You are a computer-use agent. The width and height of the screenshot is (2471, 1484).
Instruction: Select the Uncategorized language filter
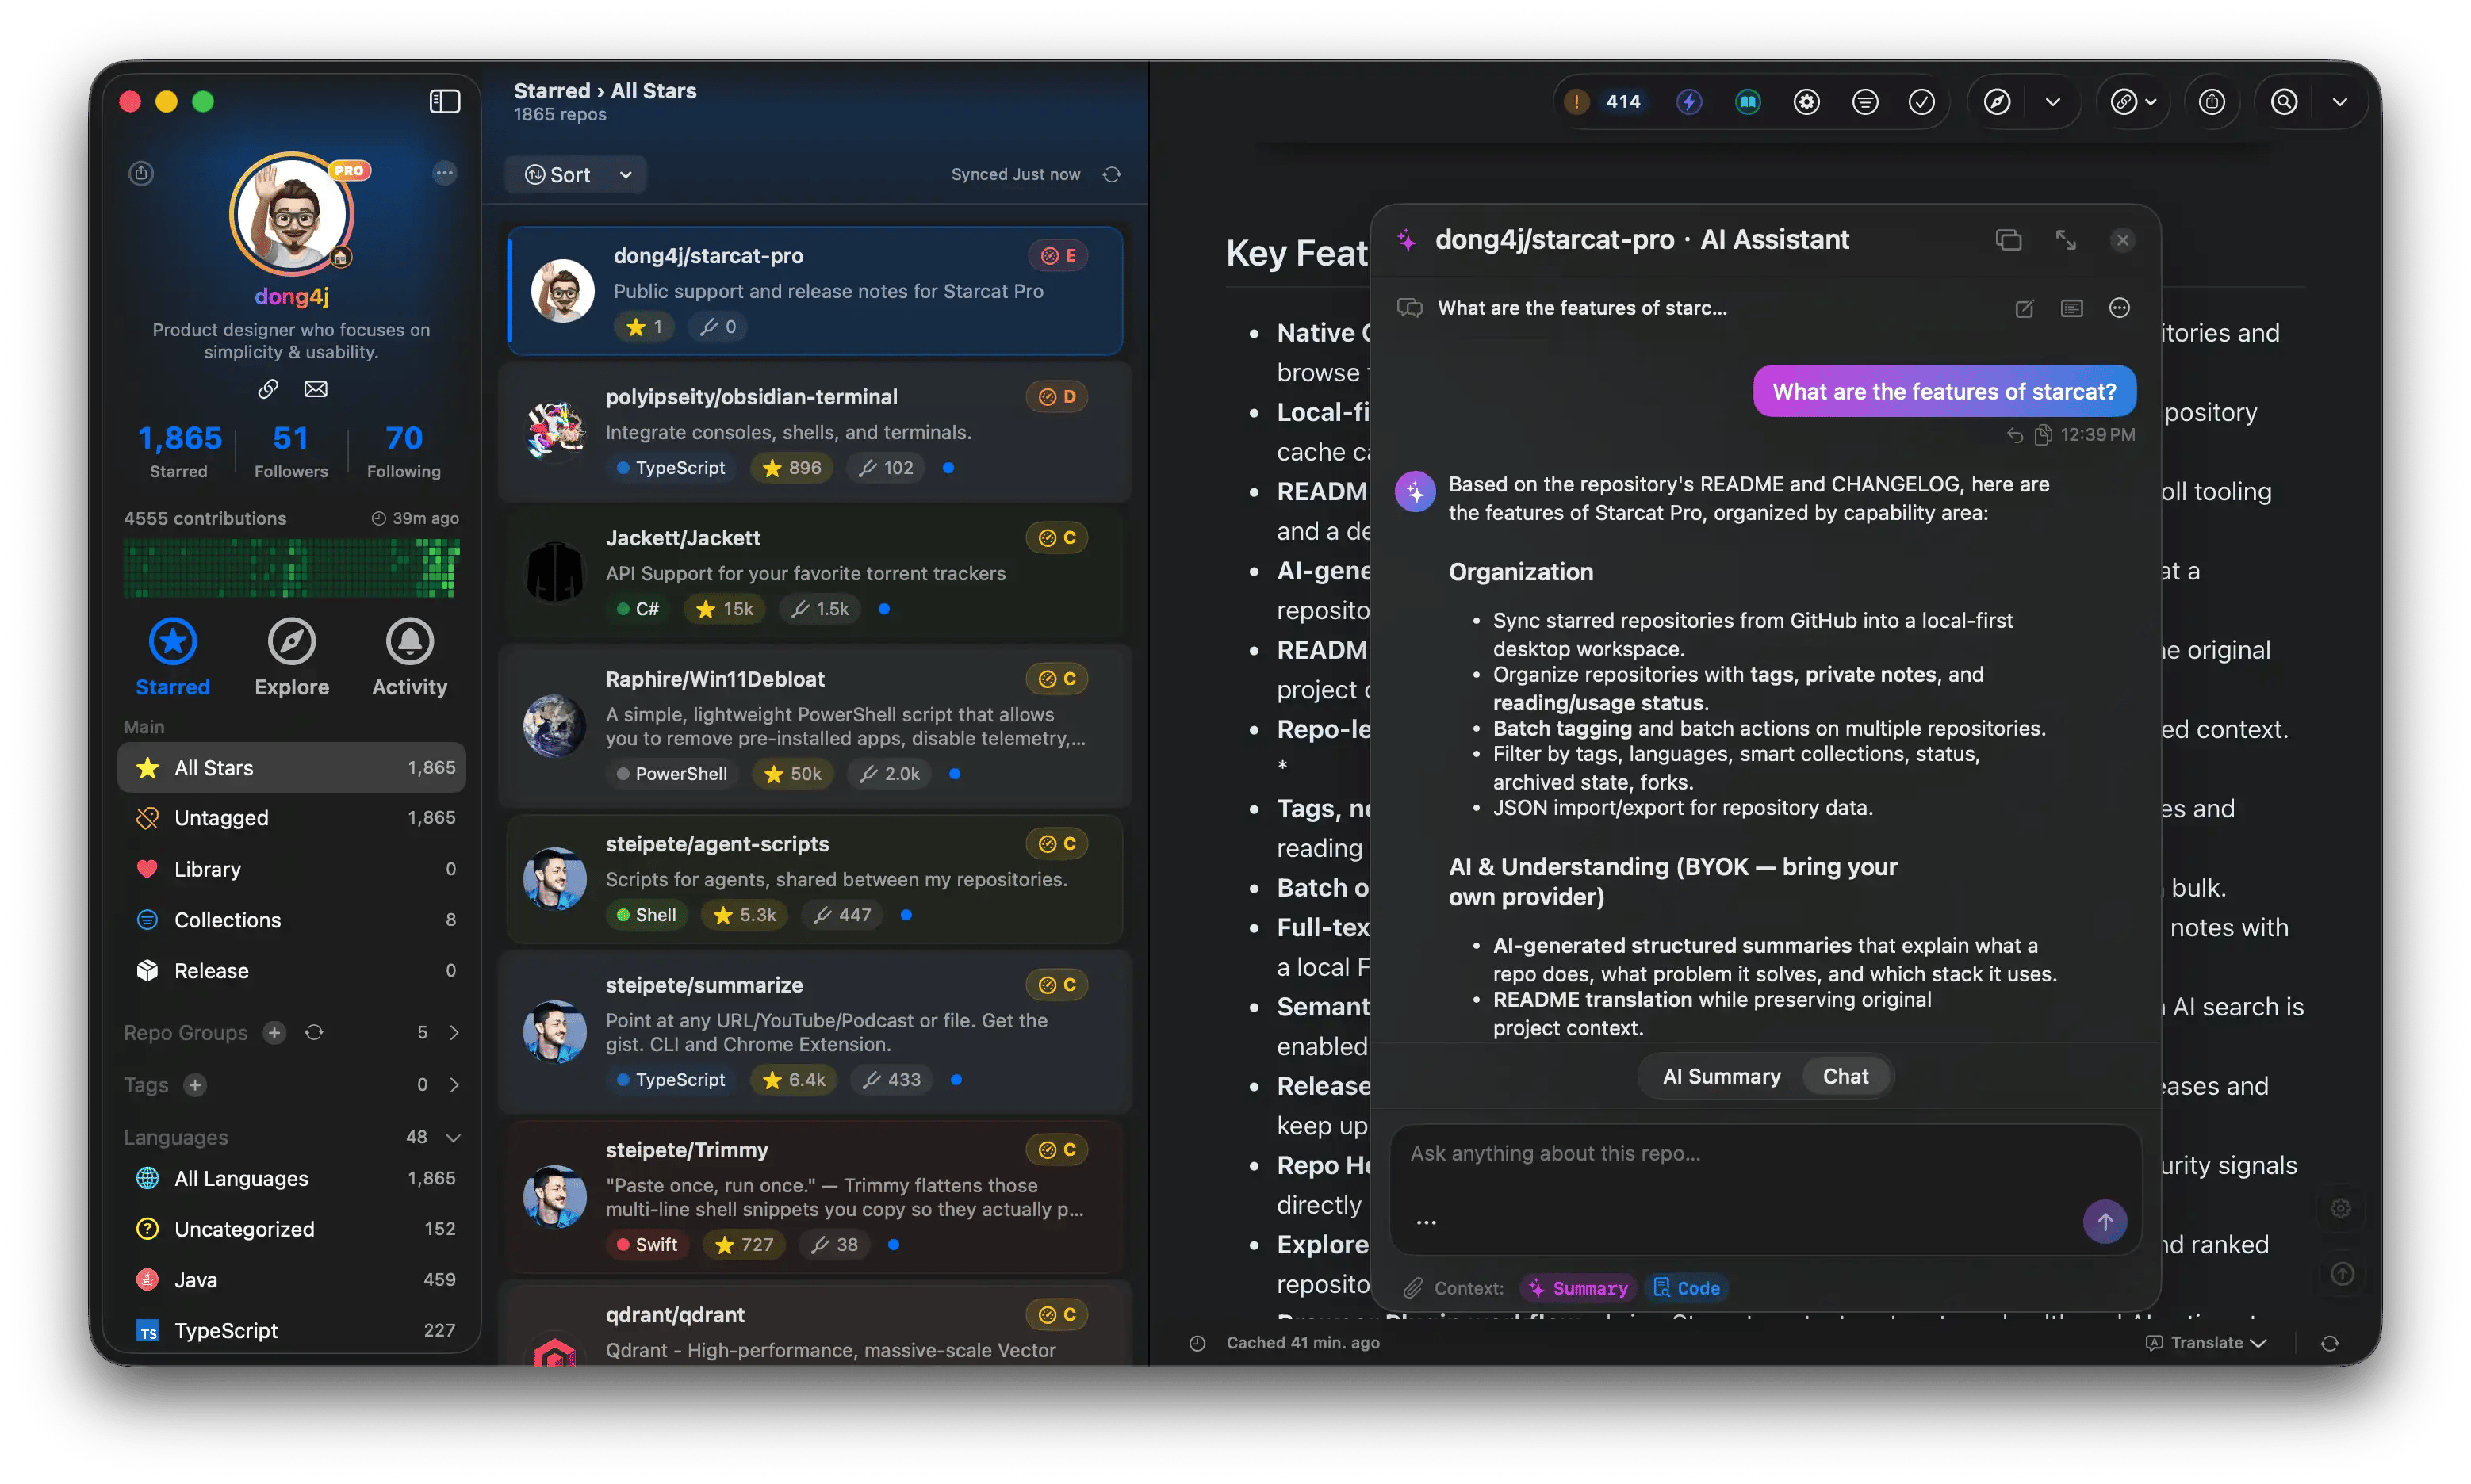click(x=291, y=1230)
